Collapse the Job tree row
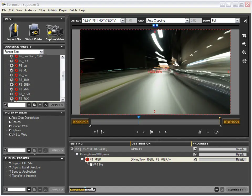The height and width of the screenshot is (196, 252). click(x=72, y=149)
